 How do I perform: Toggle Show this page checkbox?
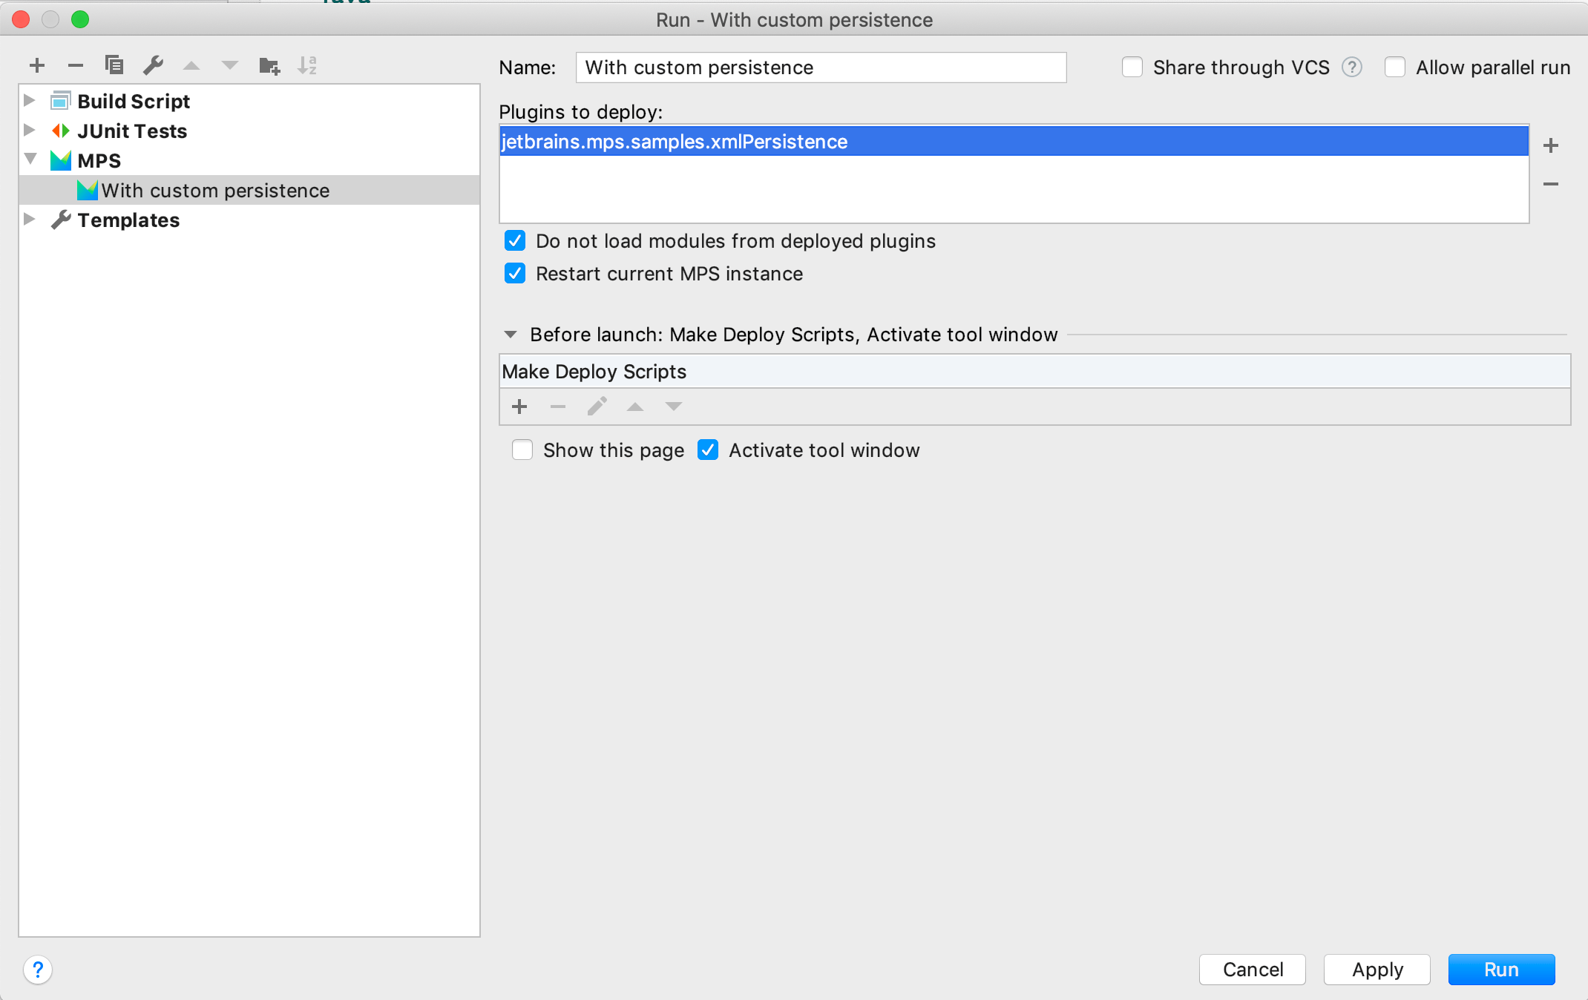coord(522,450)
